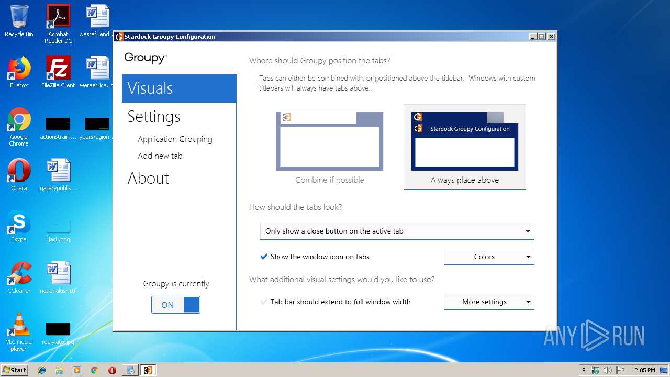This screenshot has width=670, height=377.
Task: Open FileZilla Client desktop shortcut
Action: click(58, 72)
